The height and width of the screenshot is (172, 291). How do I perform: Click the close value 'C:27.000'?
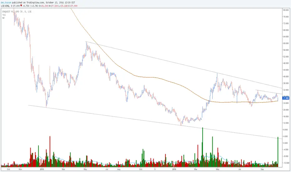pyautogui.click(x=73, y=6)
